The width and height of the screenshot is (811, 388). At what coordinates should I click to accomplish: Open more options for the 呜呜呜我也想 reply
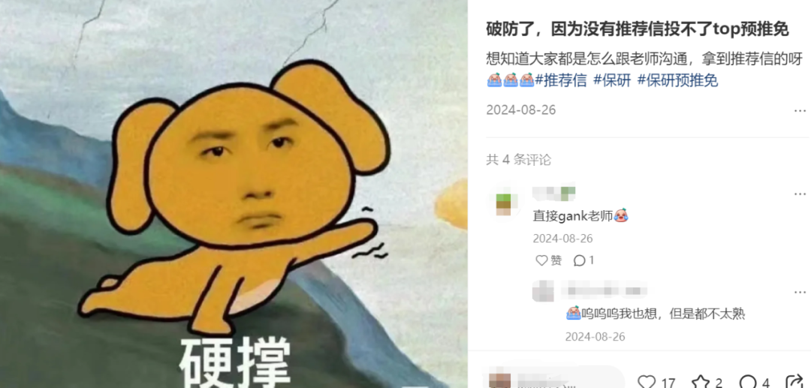pyautogui.click(x=800, y=291)
